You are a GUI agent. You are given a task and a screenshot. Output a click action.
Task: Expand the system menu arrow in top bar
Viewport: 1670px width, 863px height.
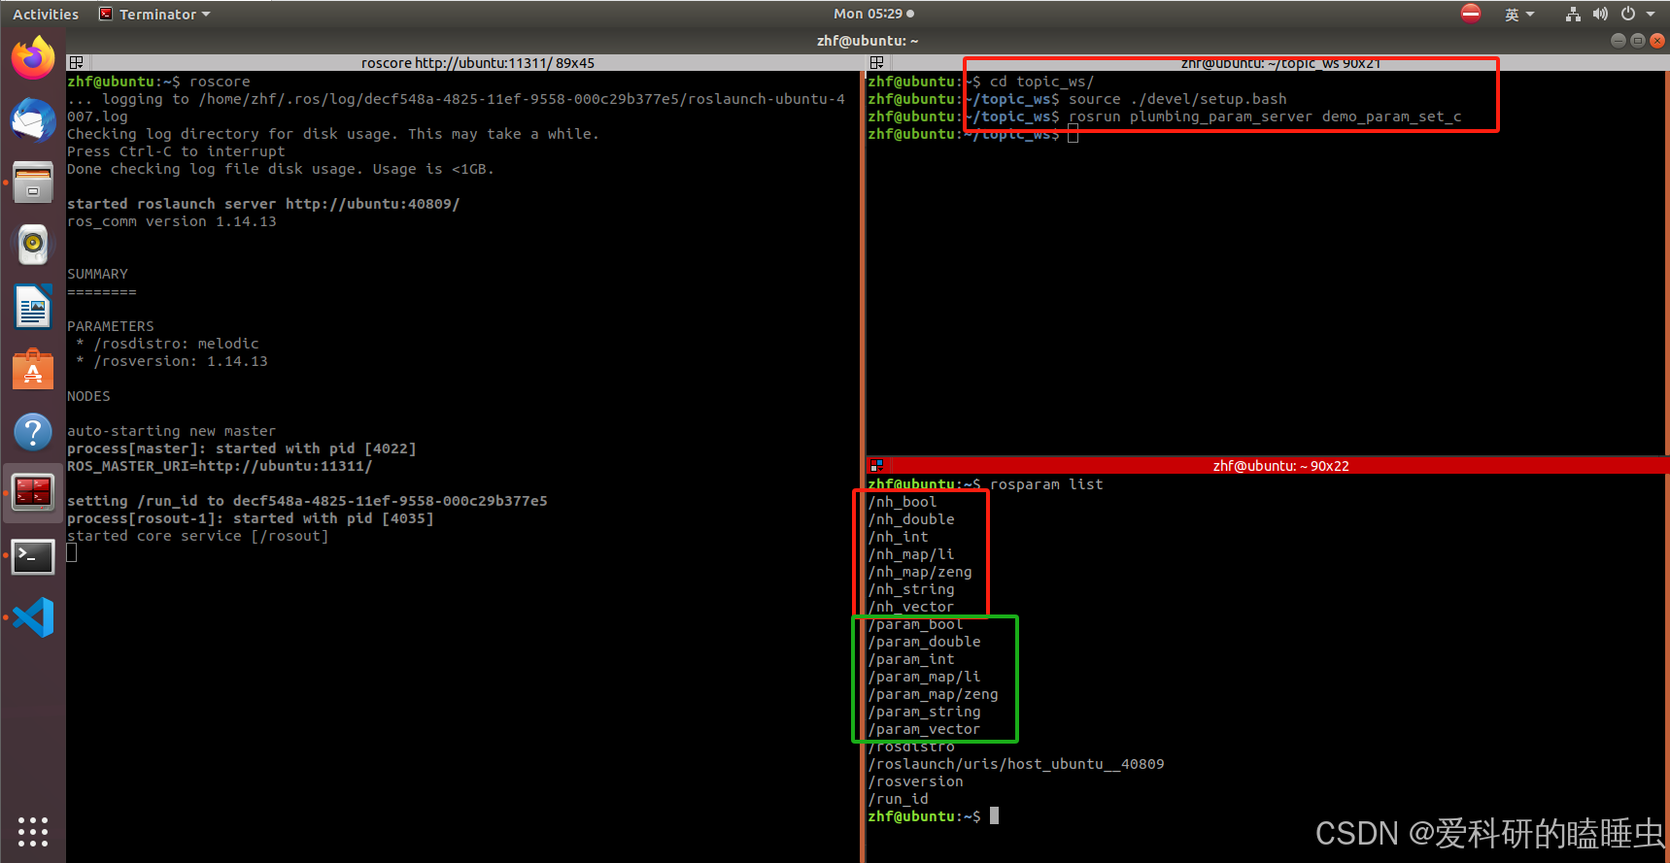[x=1651, y=14]
